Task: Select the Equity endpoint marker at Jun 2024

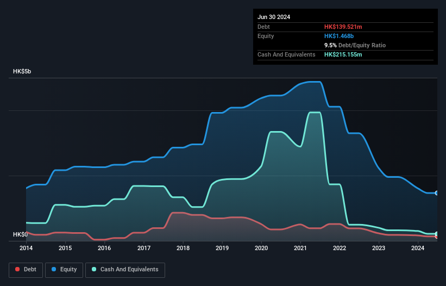Action: coord(437,193)
